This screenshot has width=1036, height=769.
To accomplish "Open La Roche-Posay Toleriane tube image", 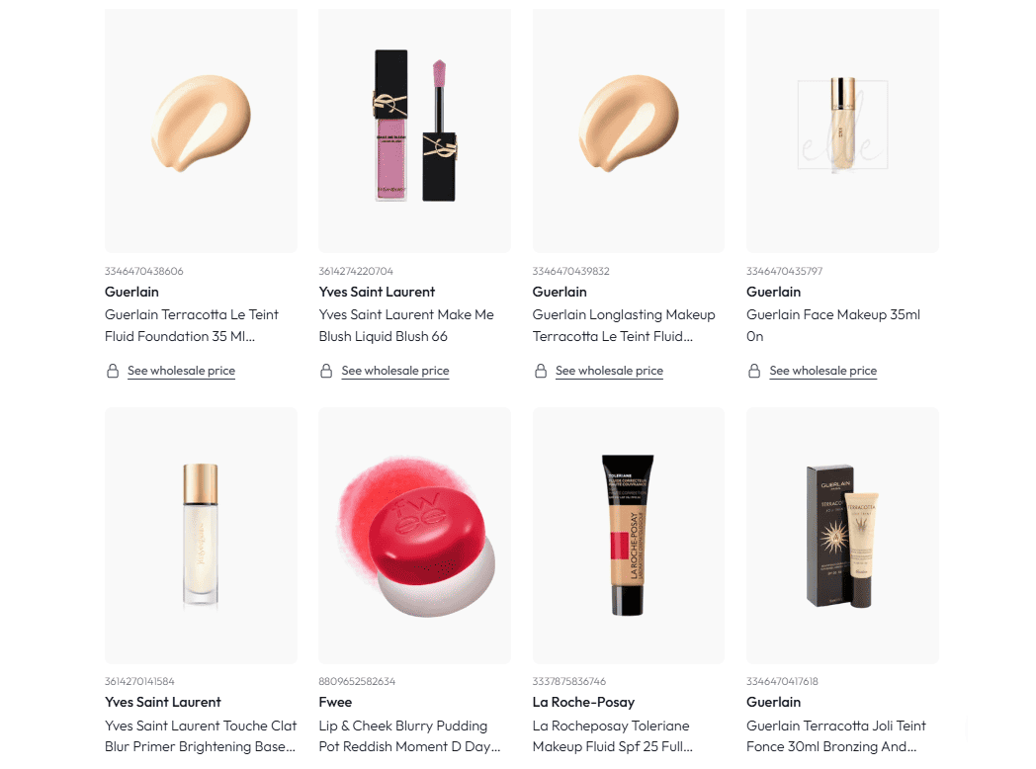I will click(629, 535).
